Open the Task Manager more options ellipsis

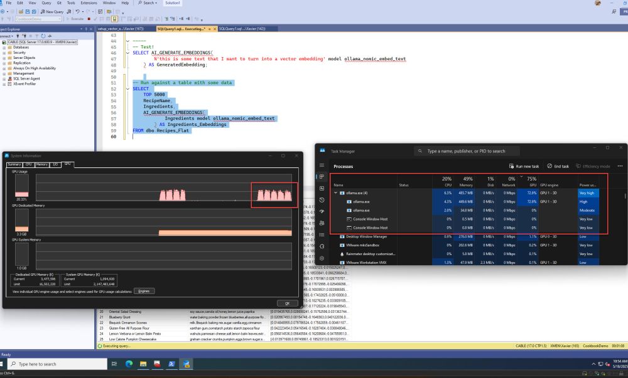pos(620,166)
